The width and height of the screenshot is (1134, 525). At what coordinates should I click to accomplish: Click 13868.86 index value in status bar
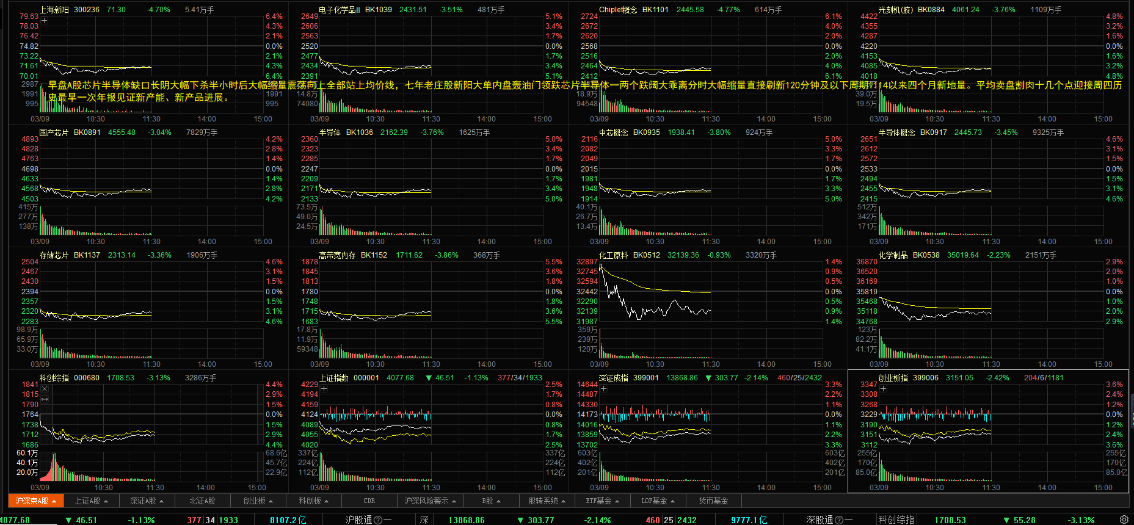[467, 520]
